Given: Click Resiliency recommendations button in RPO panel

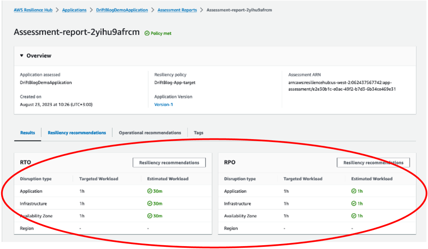Looking at the screenshot, I should pos(373,163).
